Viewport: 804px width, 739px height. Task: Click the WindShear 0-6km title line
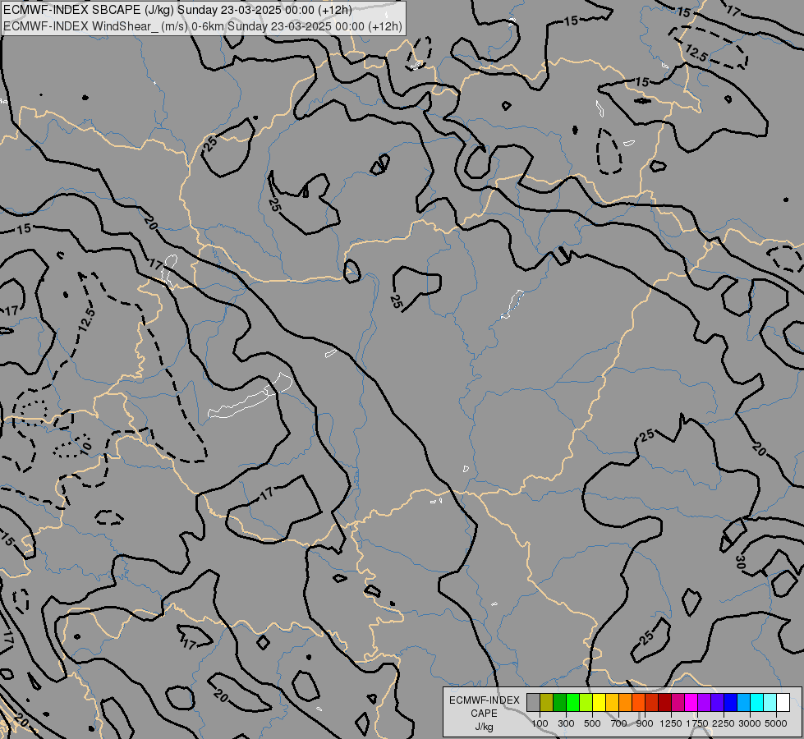[x=203, y=26]
